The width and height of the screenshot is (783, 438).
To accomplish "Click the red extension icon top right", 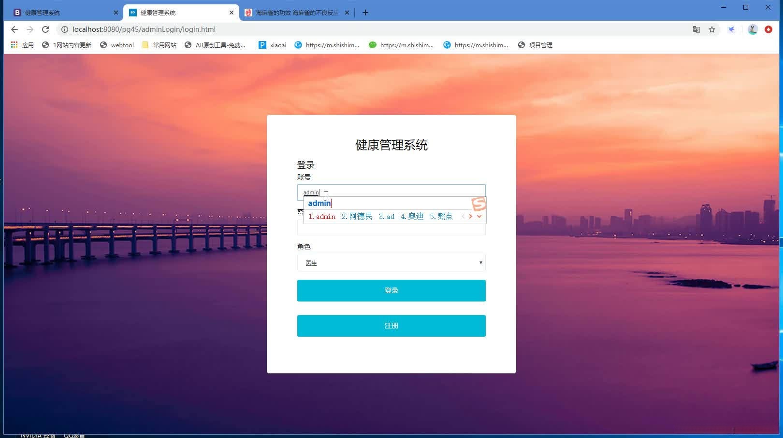I will (x=768, y=29).
